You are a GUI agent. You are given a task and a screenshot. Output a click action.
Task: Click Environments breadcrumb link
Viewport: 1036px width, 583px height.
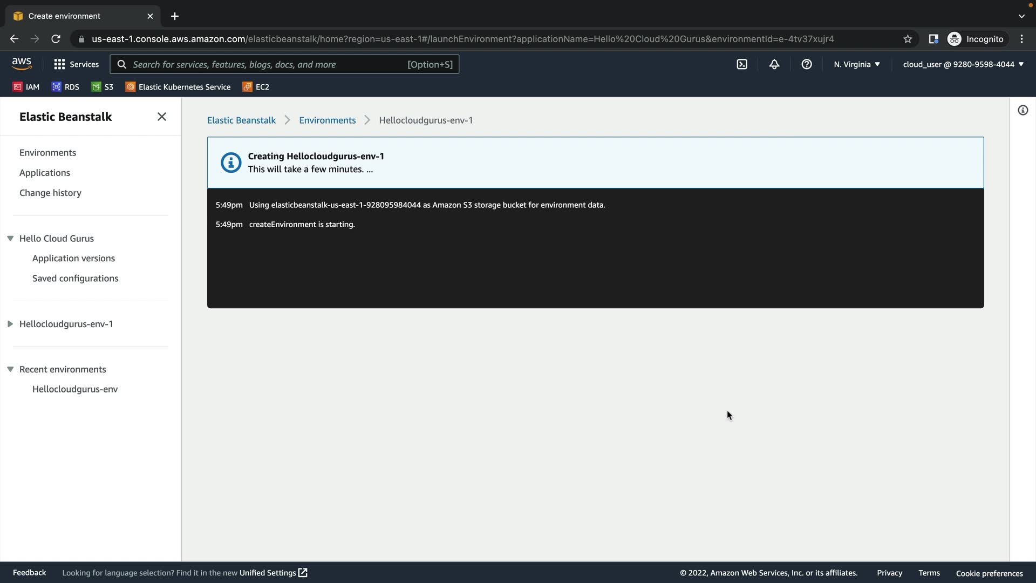(327, 120)
